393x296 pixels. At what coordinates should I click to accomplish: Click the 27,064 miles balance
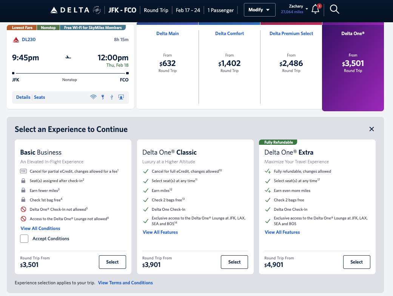point(292,12)
